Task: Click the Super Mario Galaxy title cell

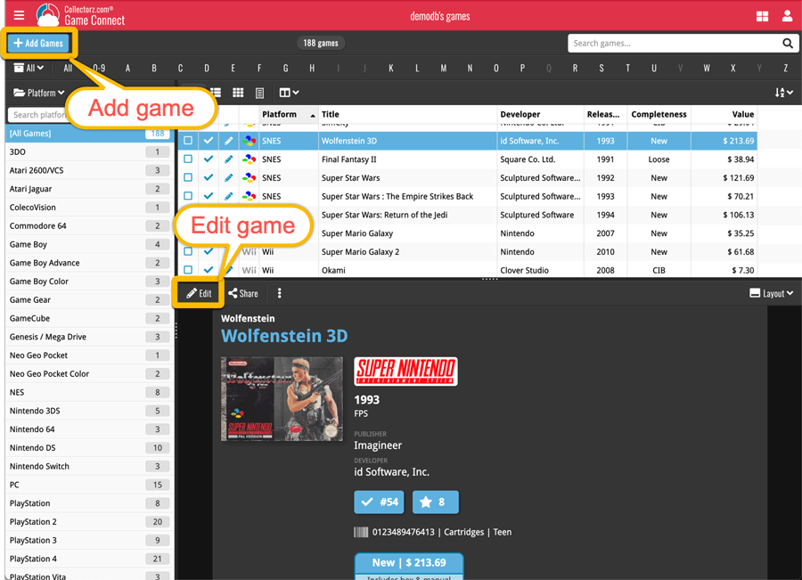Action: (407, 233)
